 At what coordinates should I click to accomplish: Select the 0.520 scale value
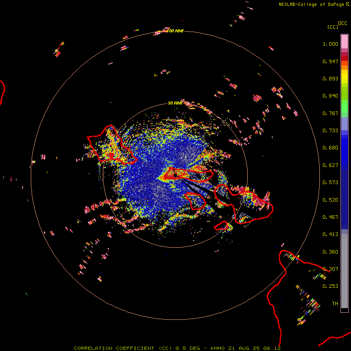[x=330, y=200]
